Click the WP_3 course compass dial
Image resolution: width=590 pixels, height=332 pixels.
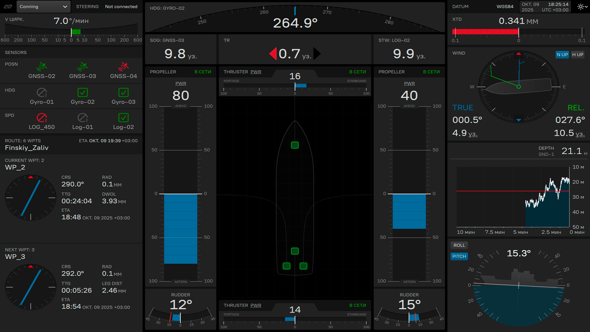point(31,287)
